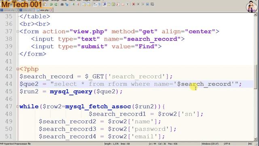
Task: Click the mysql_query function call text
Action: tap(71, 92)
